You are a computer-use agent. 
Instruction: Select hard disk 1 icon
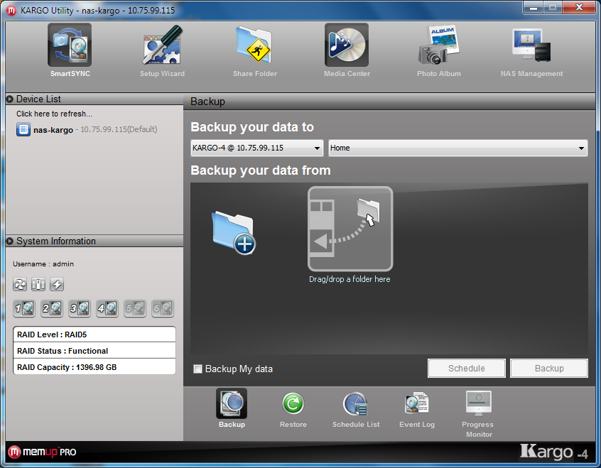click(24, 308)
